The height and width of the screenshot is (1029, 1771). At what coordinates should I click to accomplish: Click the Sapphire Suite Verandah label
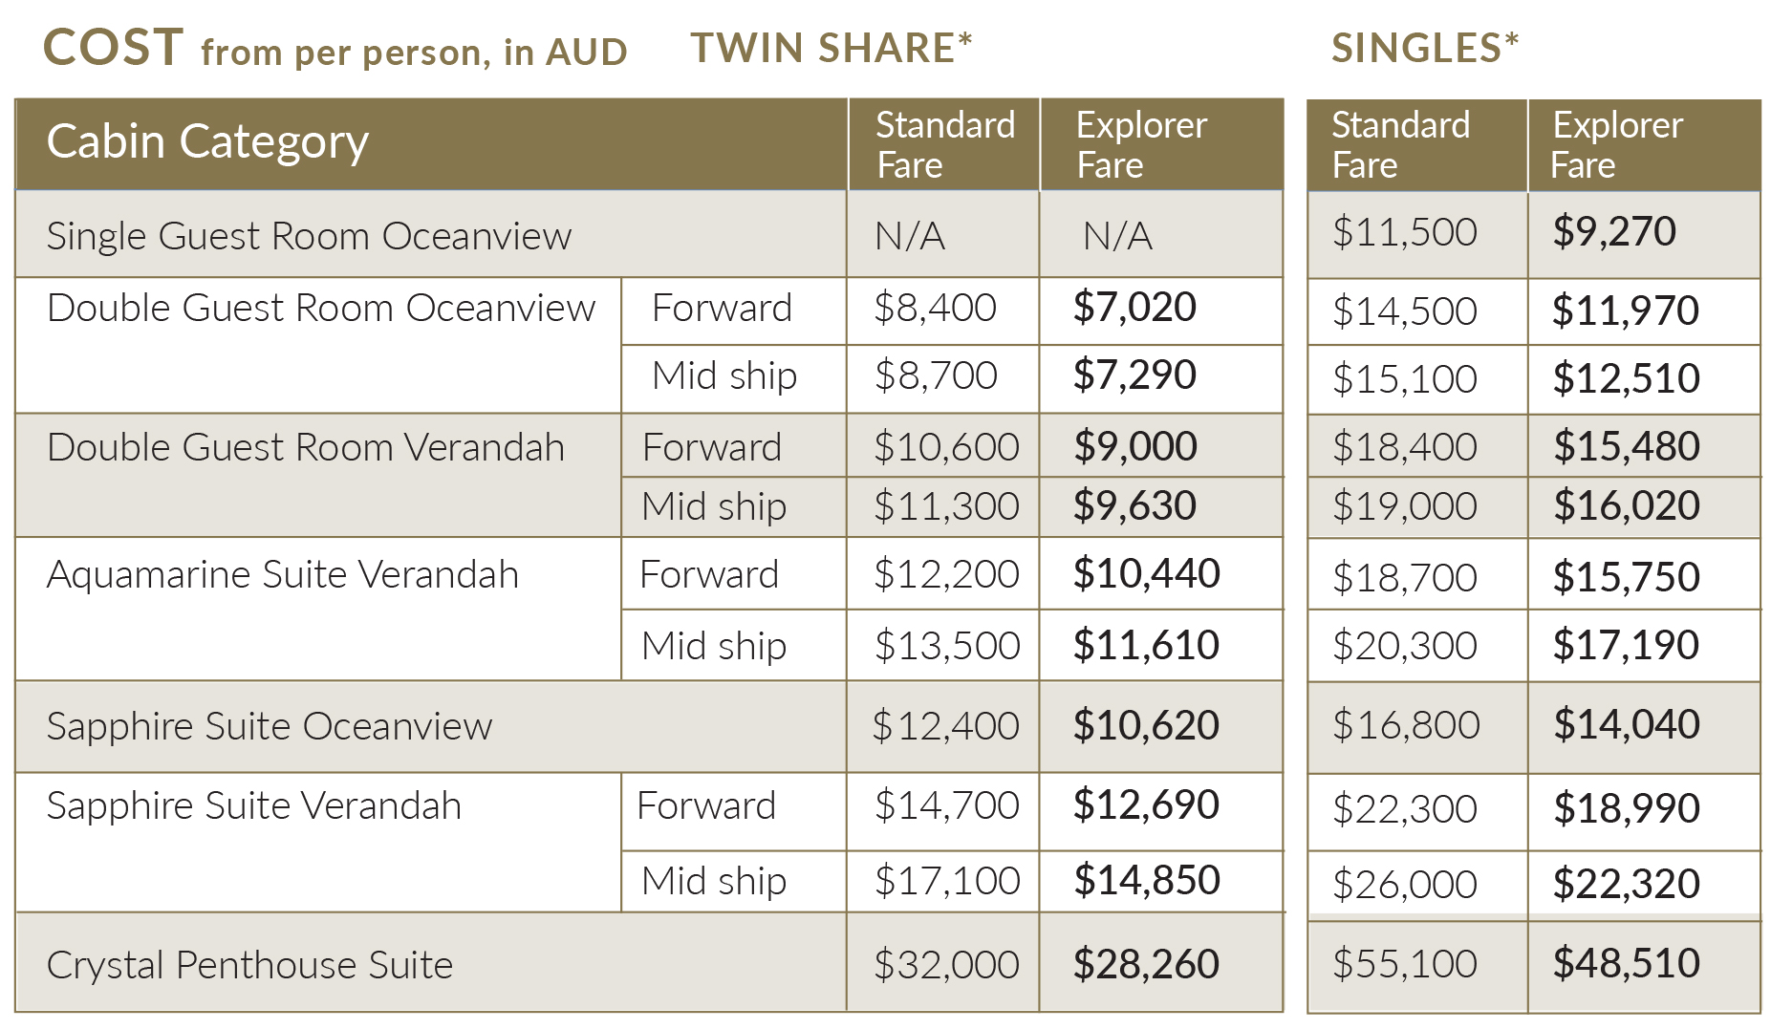pos(254,805)
